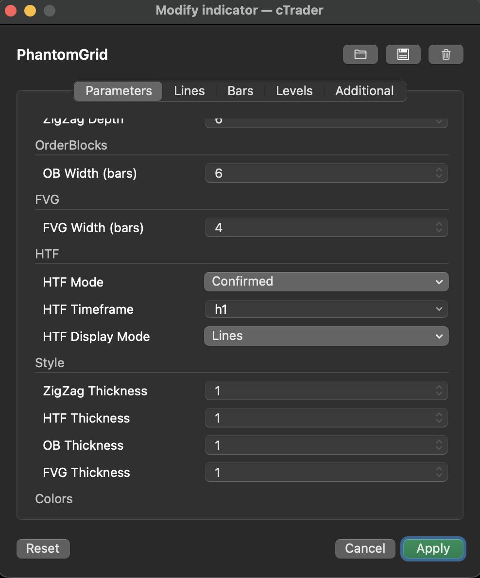Save the PhantomGrid indicator settings
Screen dimensions: 480x578
403,54
